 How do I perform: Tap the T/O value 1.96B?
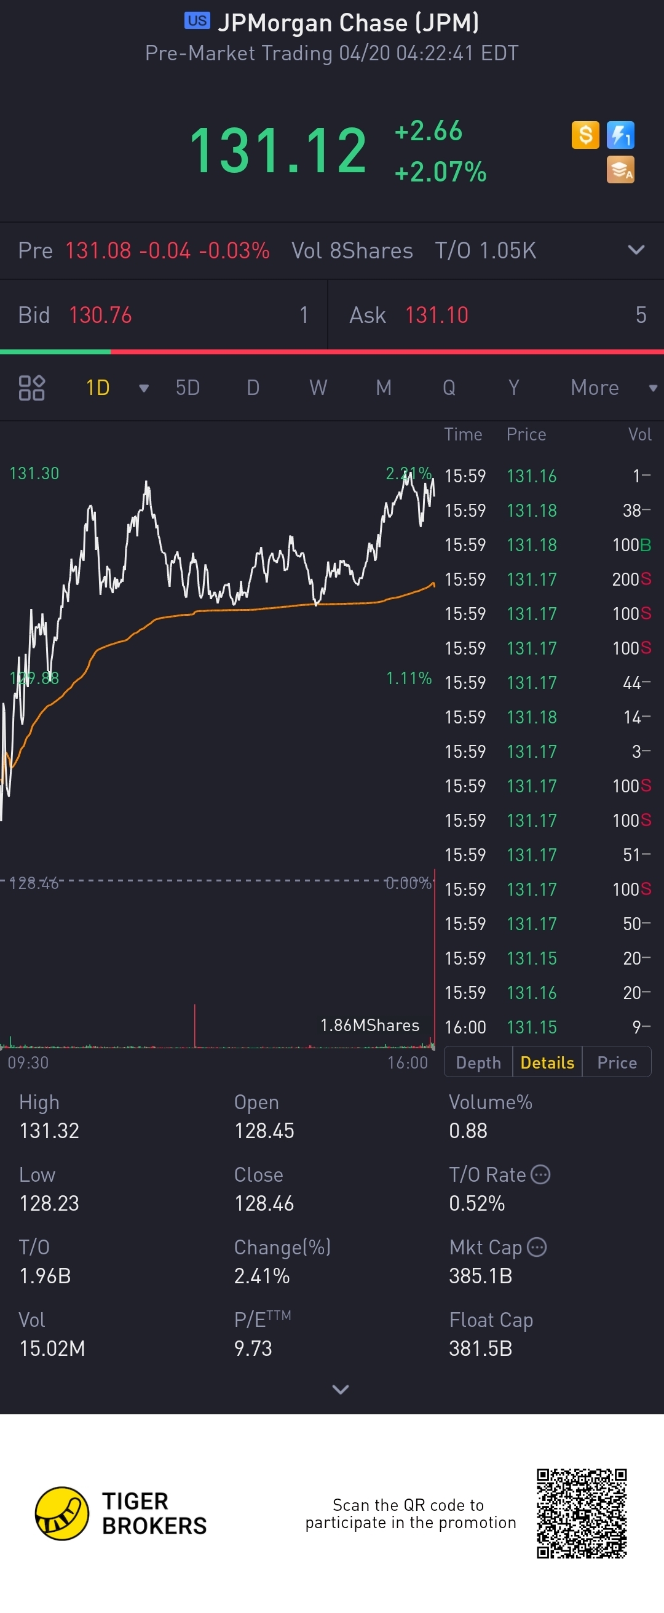[45, 1276]
